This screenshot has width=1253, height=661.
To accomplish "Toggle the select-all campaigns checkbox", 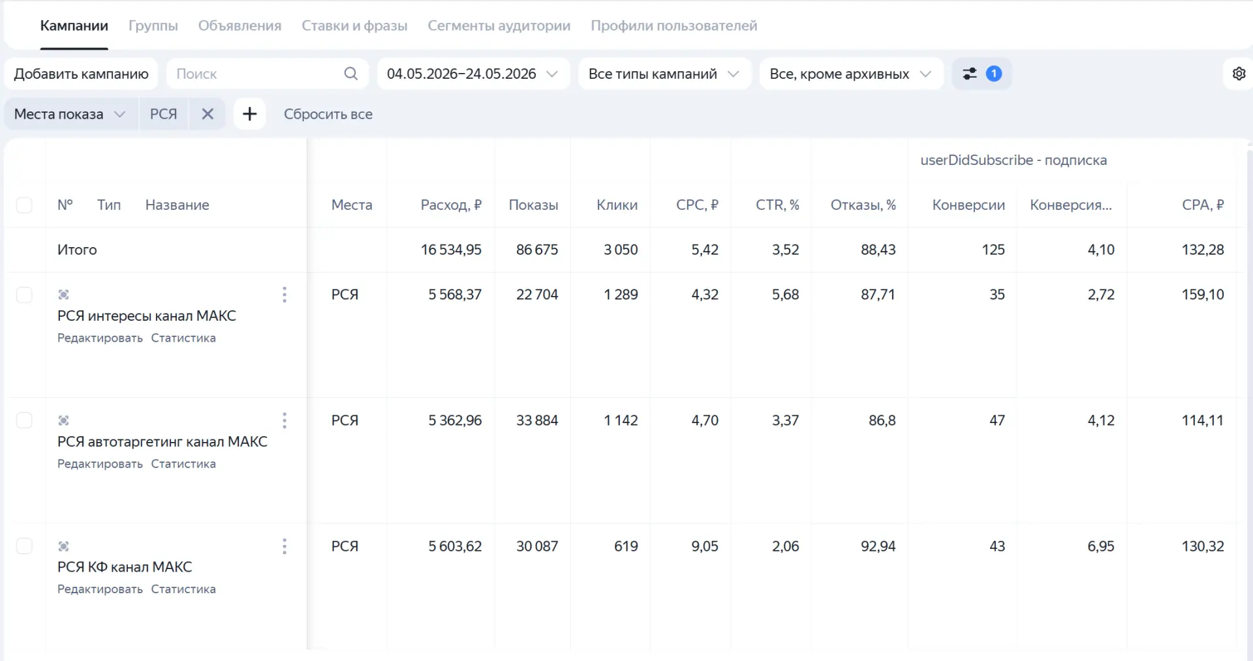I will coord(24,205).
